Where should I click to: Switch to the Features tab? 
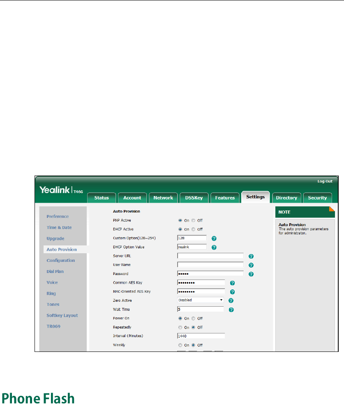click(225, 198)
